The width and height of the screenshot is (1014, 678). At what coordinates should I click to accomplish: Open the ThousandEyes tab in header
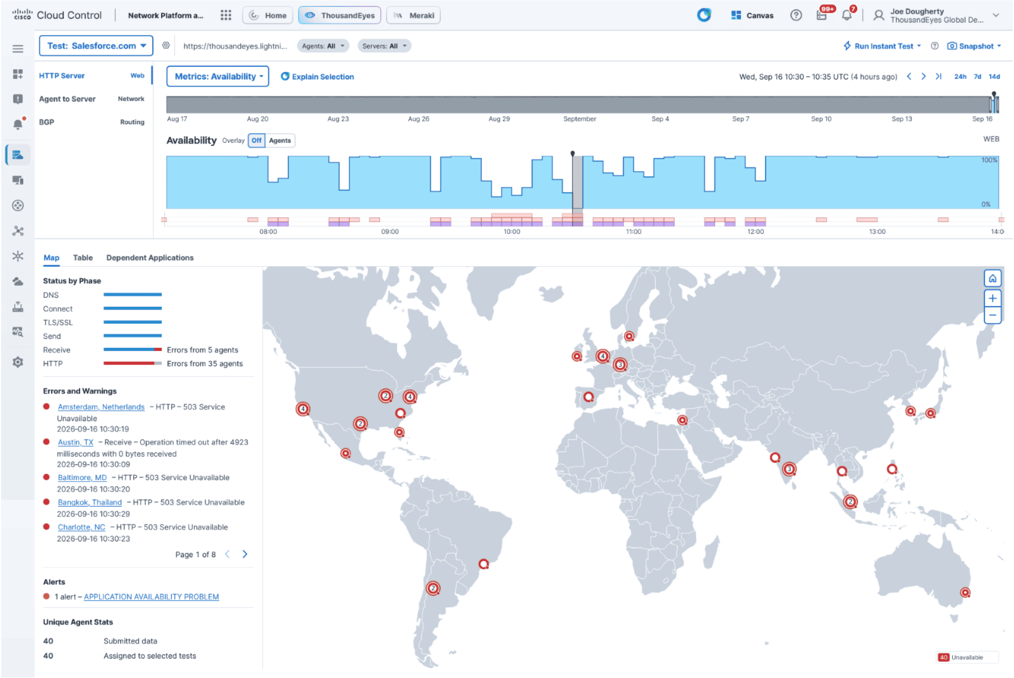coord(339,15)
